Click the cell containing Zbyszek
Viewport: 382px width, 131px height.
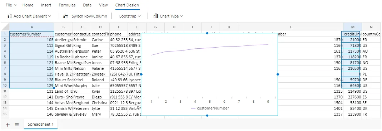(x=100, y=74)
